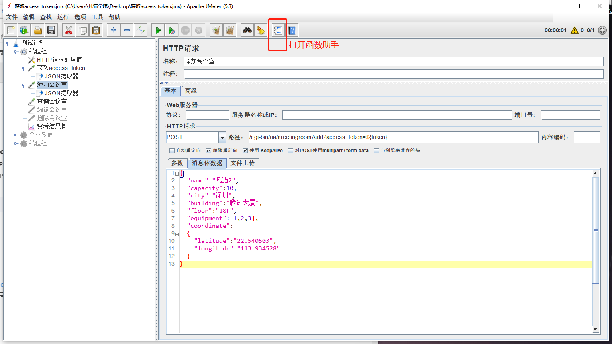This screenshot has height=344, width=612.
Task: Click the 路径 field with /cgi-bin/oa/meetingroom/add
Action: coord(393,137)
